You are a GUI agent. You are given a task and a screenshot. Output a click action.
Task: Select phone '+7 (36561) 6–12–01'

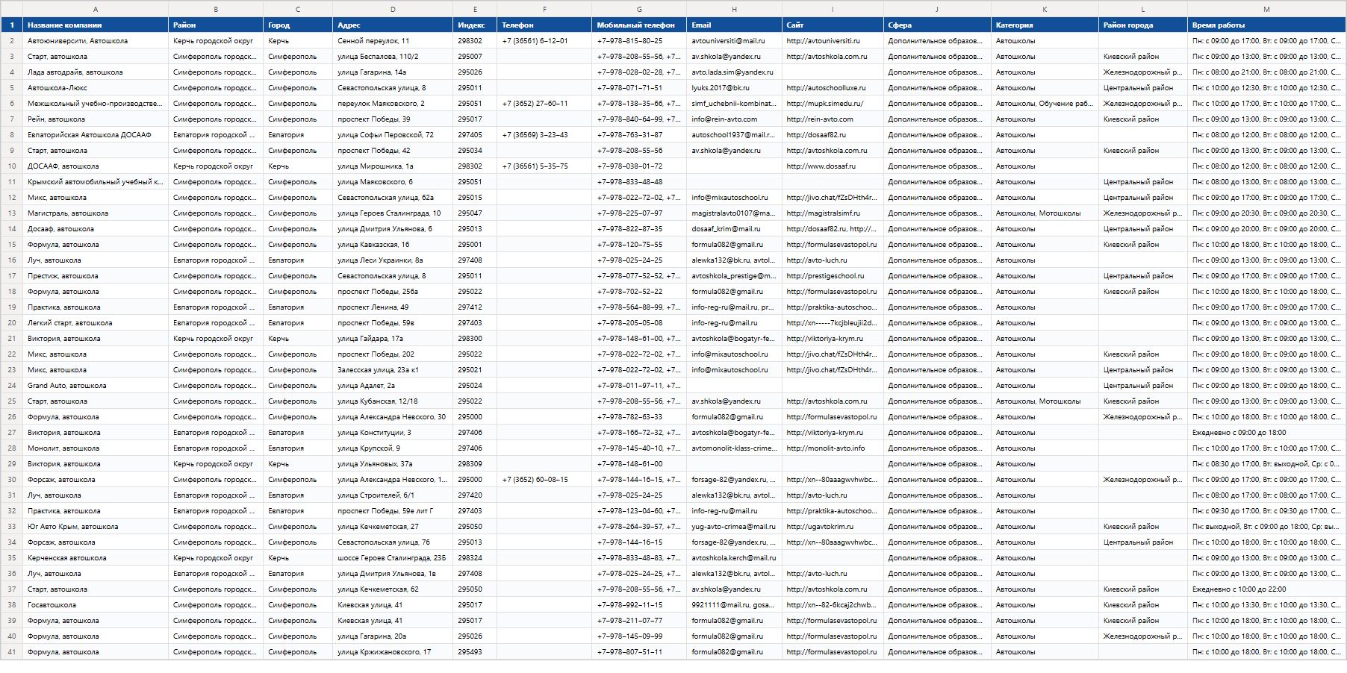[x=544, y=41]
